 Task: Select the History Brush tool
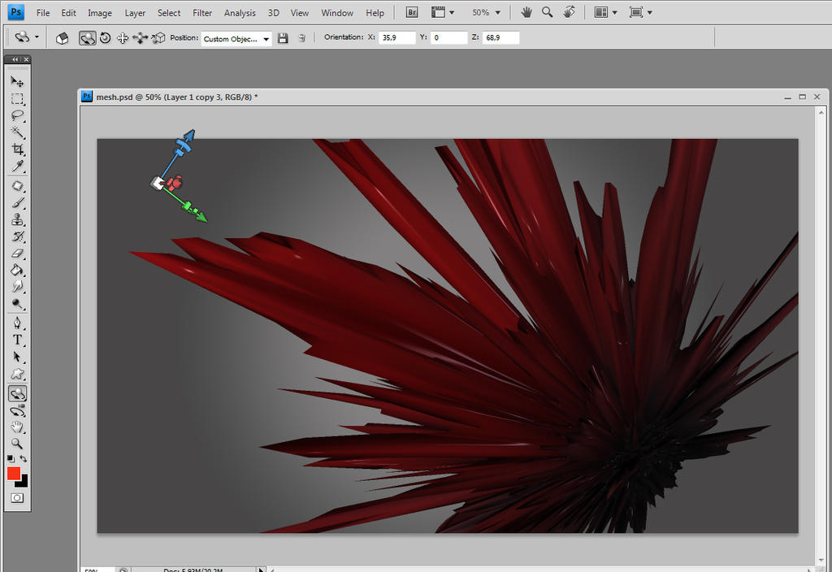tap(17, 236)
